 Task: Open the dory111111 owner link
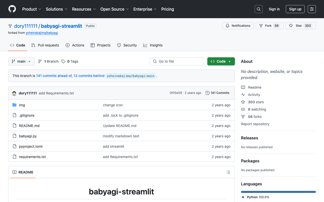click(x=26, y=26)
